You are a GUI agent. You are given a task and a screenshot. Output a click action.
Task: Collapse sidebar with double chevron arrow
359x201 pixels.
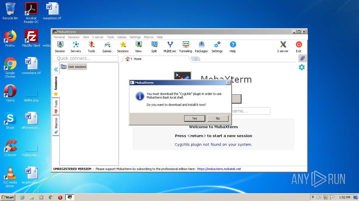pyautogui.click(x=56, y=70)
